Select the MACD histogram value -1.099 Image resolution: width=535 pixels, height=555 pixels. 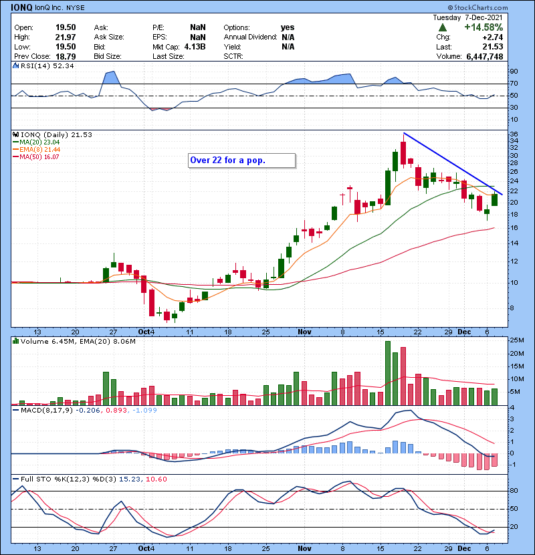(144, 411)
